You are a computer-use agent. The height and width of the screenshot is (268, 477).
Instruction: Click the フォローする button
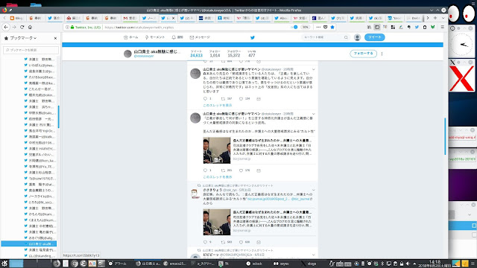[x=363, y=54]
